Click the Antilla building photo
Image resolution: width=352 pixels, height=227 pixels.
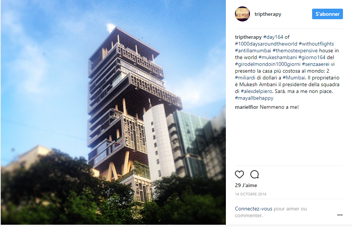(x=113, y=112)
